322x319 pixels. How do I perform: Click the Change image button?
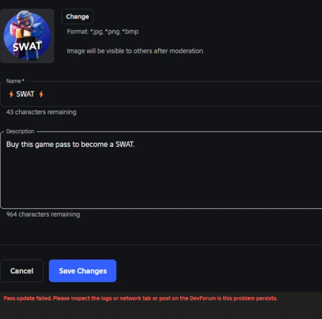pos(77,17)
